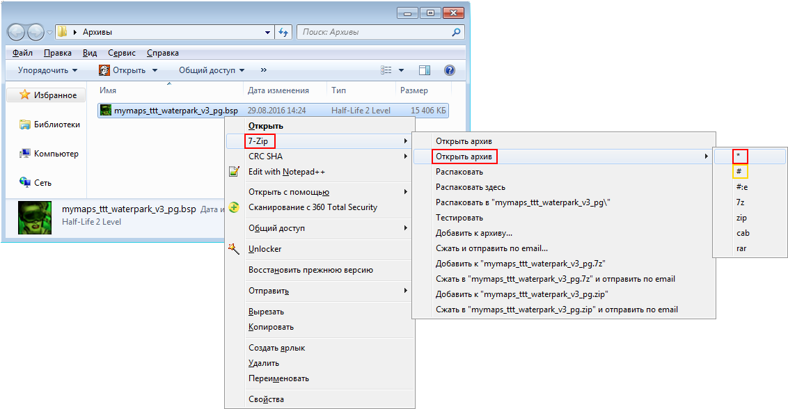Choose Восстановить прежнюю версию
The image size is (788, 409).
[320, 270]
